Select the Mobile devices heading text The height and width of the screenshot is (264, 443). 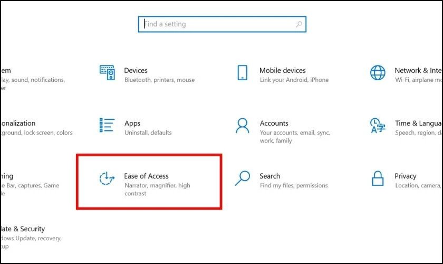click(282, 70)
